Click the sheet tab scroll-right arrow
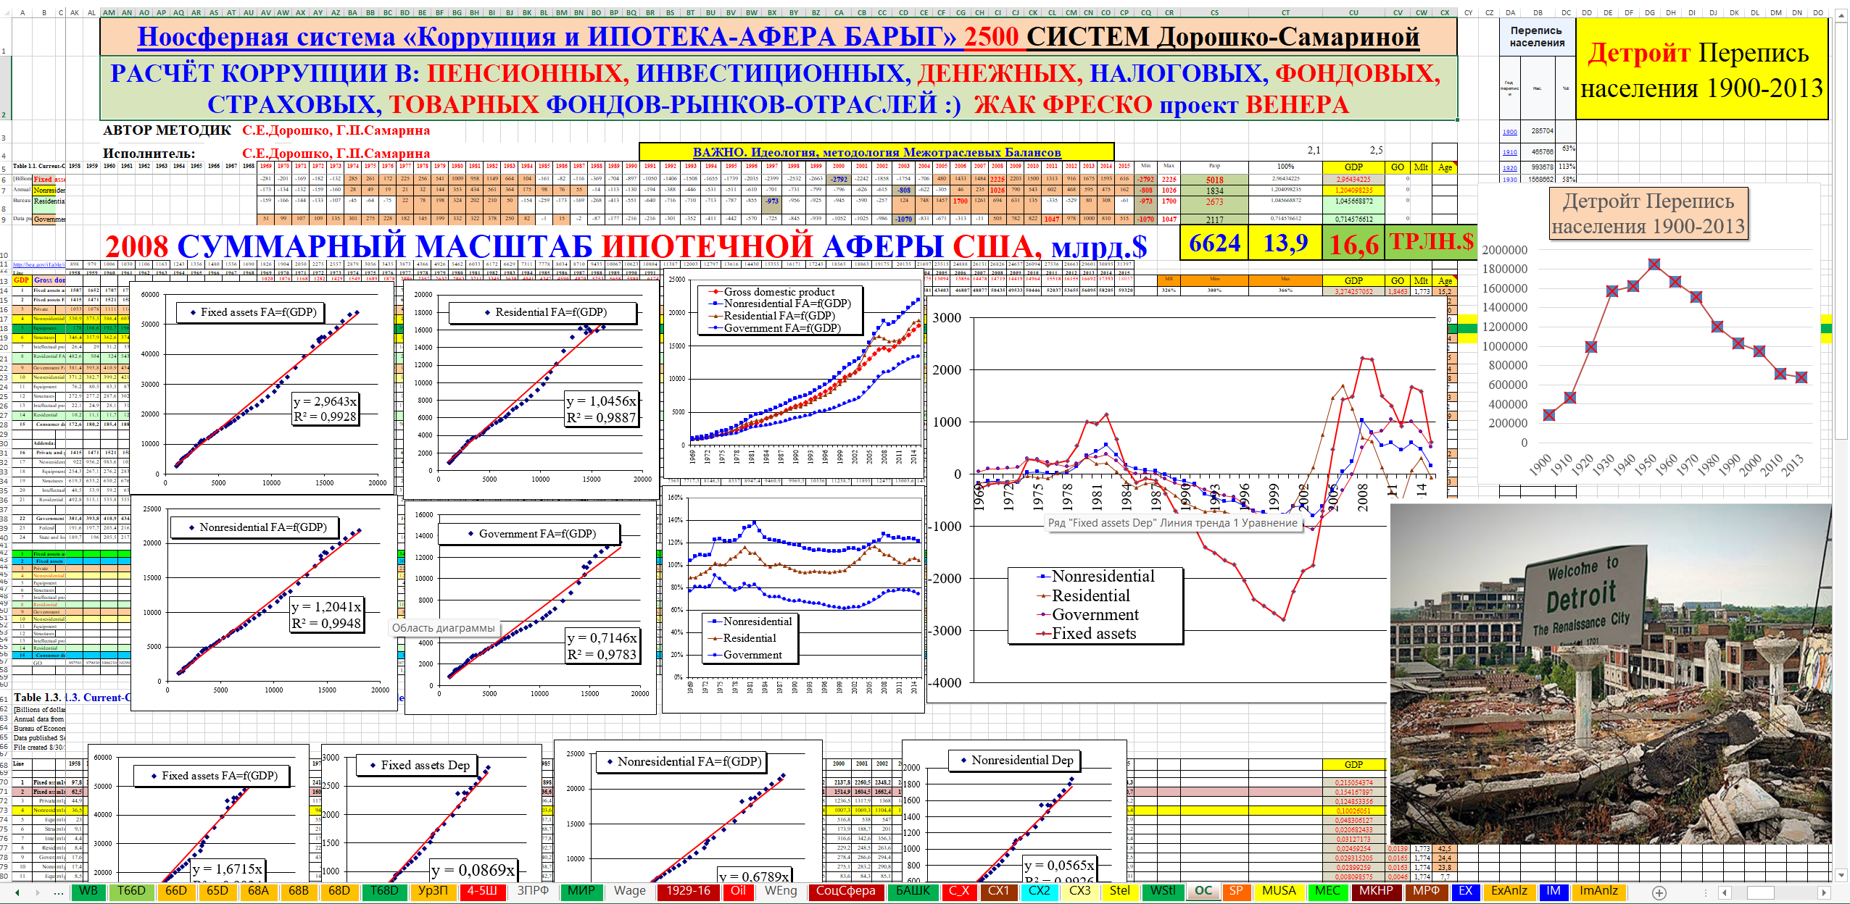 pos(38,892)
